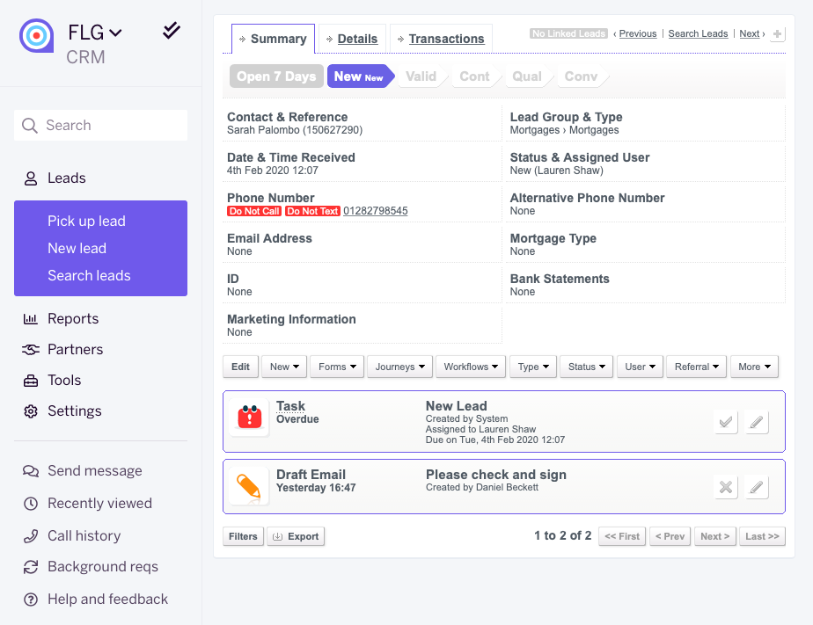Open the More dropdown menu
Viewport: 813px width, 625px height.
click(x=754, y=367)
